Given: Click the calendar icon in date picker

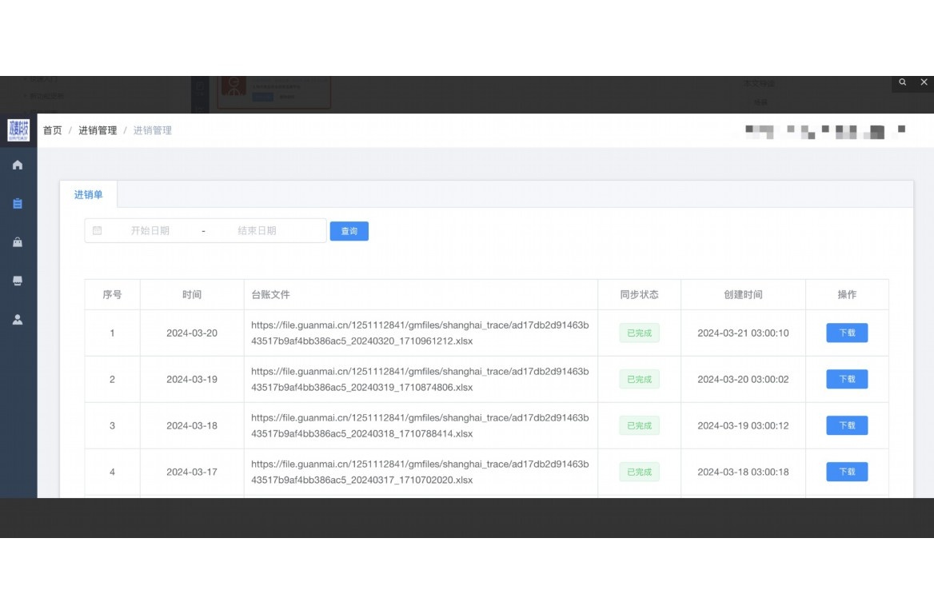Looking at the screenshot, I should (98, 230).
